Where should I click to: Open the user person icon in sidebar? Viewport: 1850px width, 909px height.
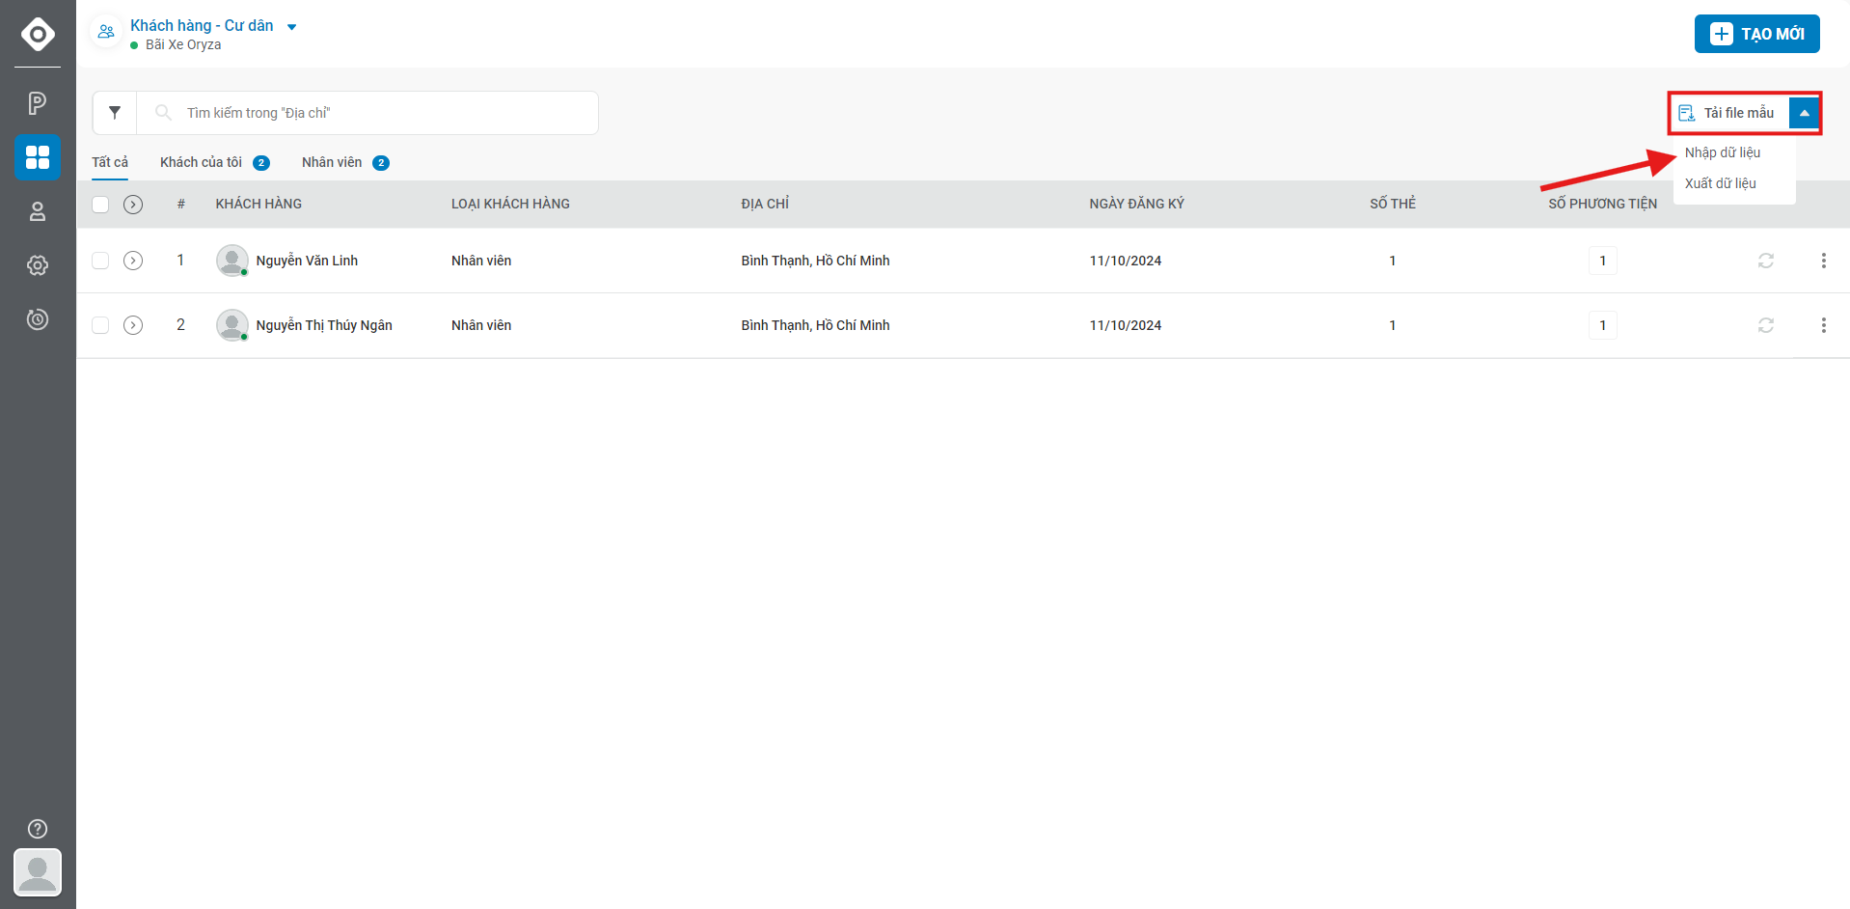(x=38, y=211)
